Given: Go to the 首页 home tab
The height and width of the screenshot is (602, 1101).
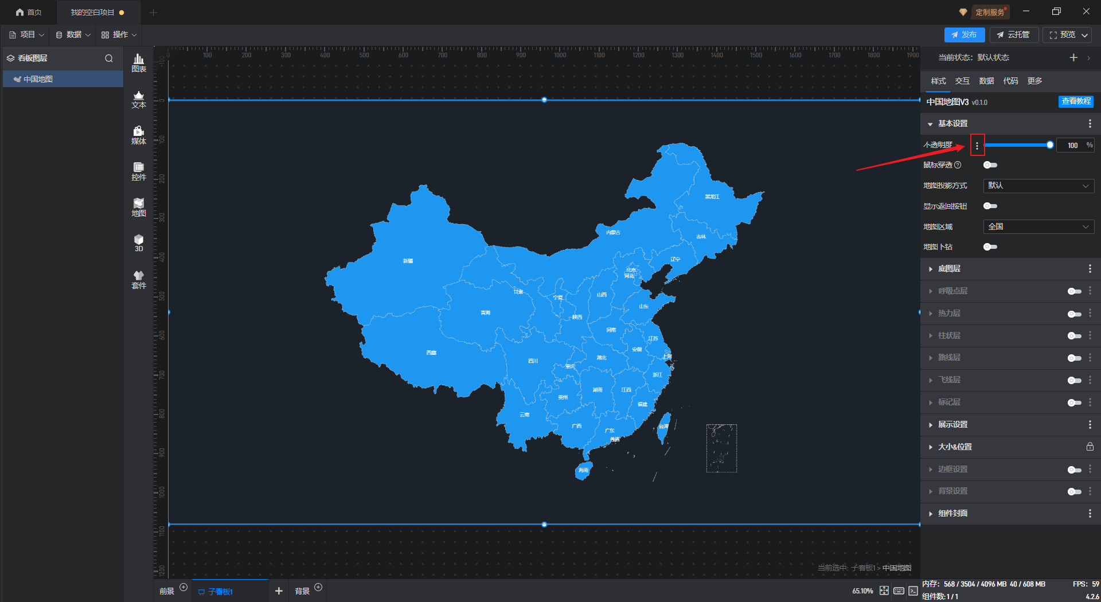Looking at the screenshot, I should point(29,12).
